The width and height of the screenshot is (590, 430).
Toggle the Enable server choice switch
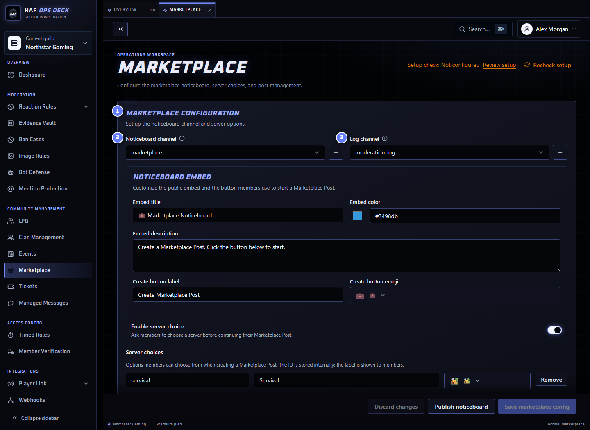pyautogui.click(x=555, y=330)
